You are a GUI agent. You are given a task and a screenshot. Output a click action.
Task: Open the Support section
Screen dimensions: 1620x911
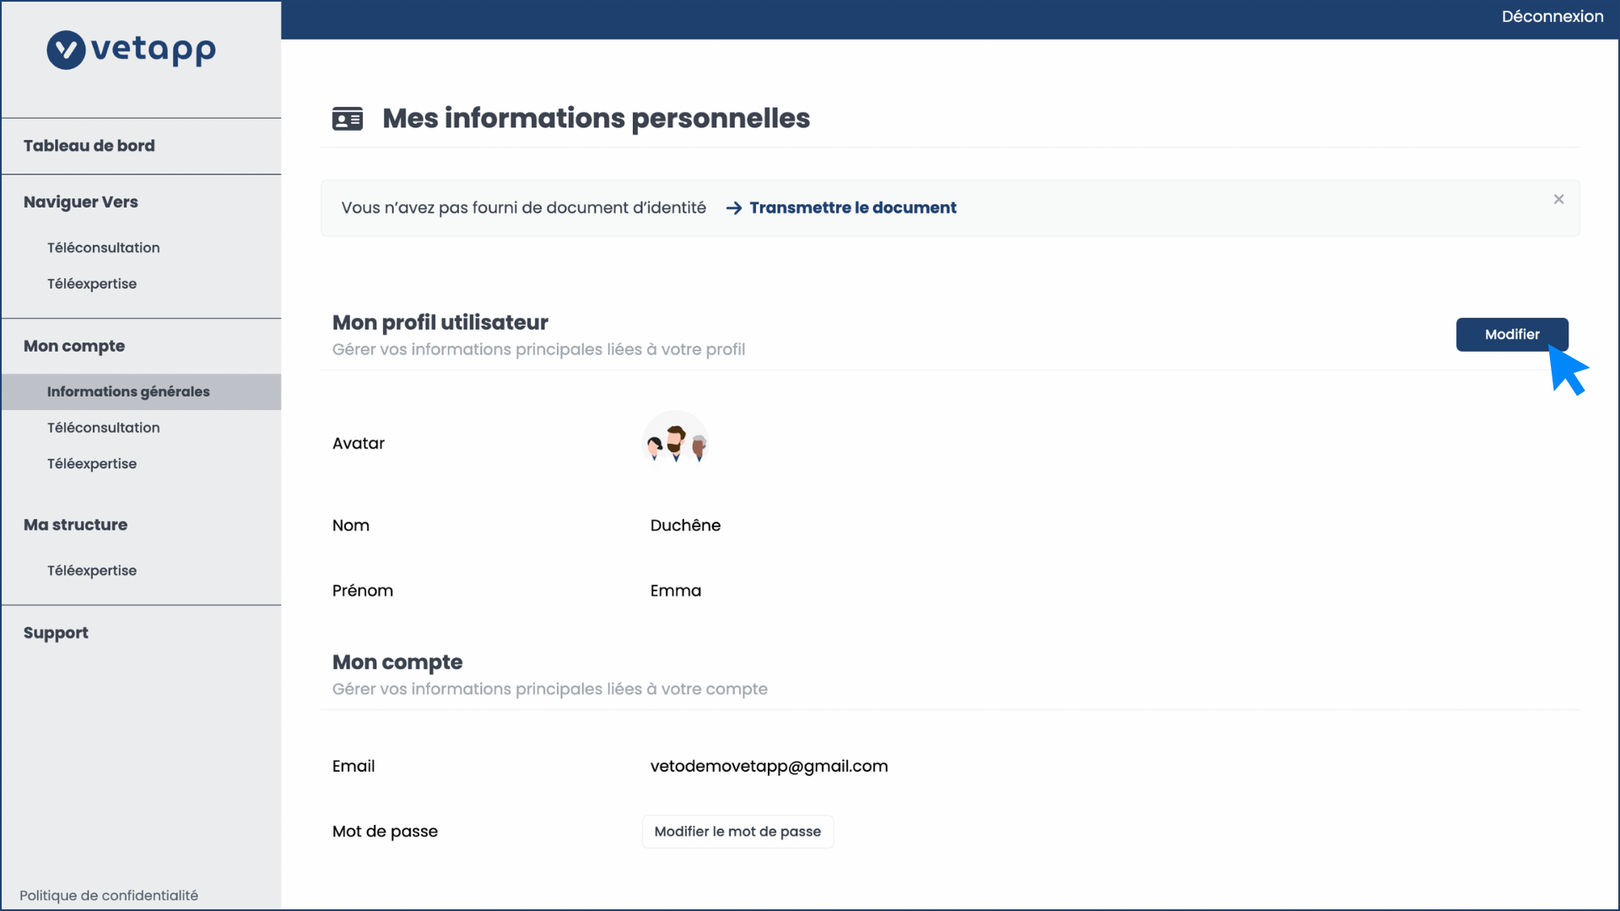(x=56, y=633)
